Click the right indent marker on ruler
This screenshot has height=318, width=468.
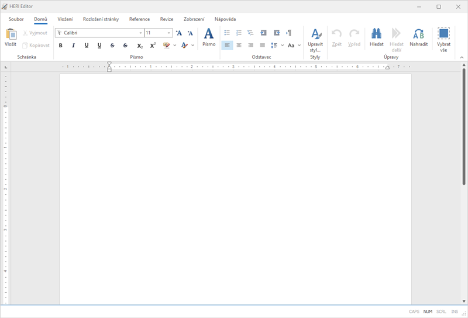[x=387, y=68]
